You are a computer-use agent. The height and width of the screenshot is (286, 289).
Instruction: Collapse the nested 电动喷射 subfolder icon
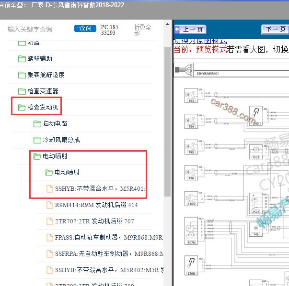click(x=49, y=173)
